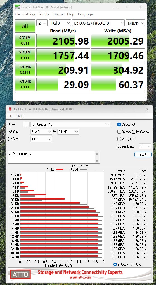This screenshot has width=156, height=285.
Task: Open the ATTO drive dropdown Crucial X10
Action: pyautogui.click(x=70, y=125)
